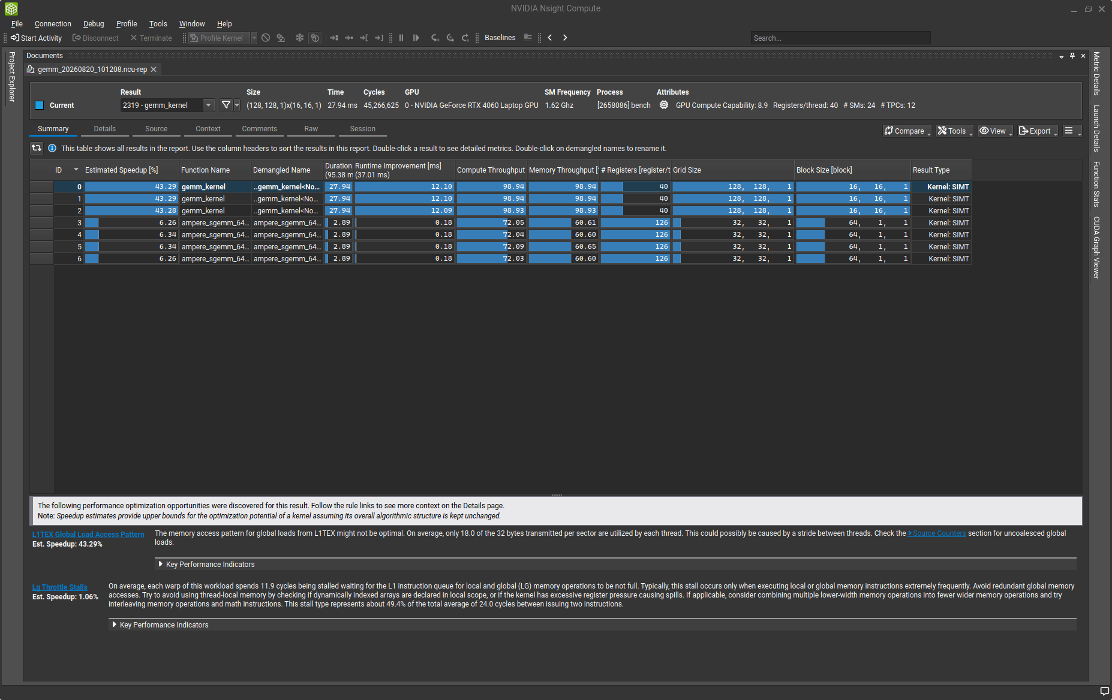Click the Start Activity button
Viewport: 1112px width, 700px height.
point(36,38)
